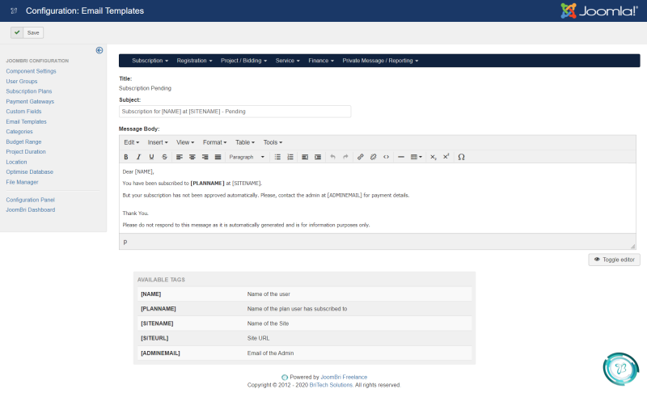The image size is (647, 393).
Task: Open the table insert toolbar button
Action: tap(416, 157)
